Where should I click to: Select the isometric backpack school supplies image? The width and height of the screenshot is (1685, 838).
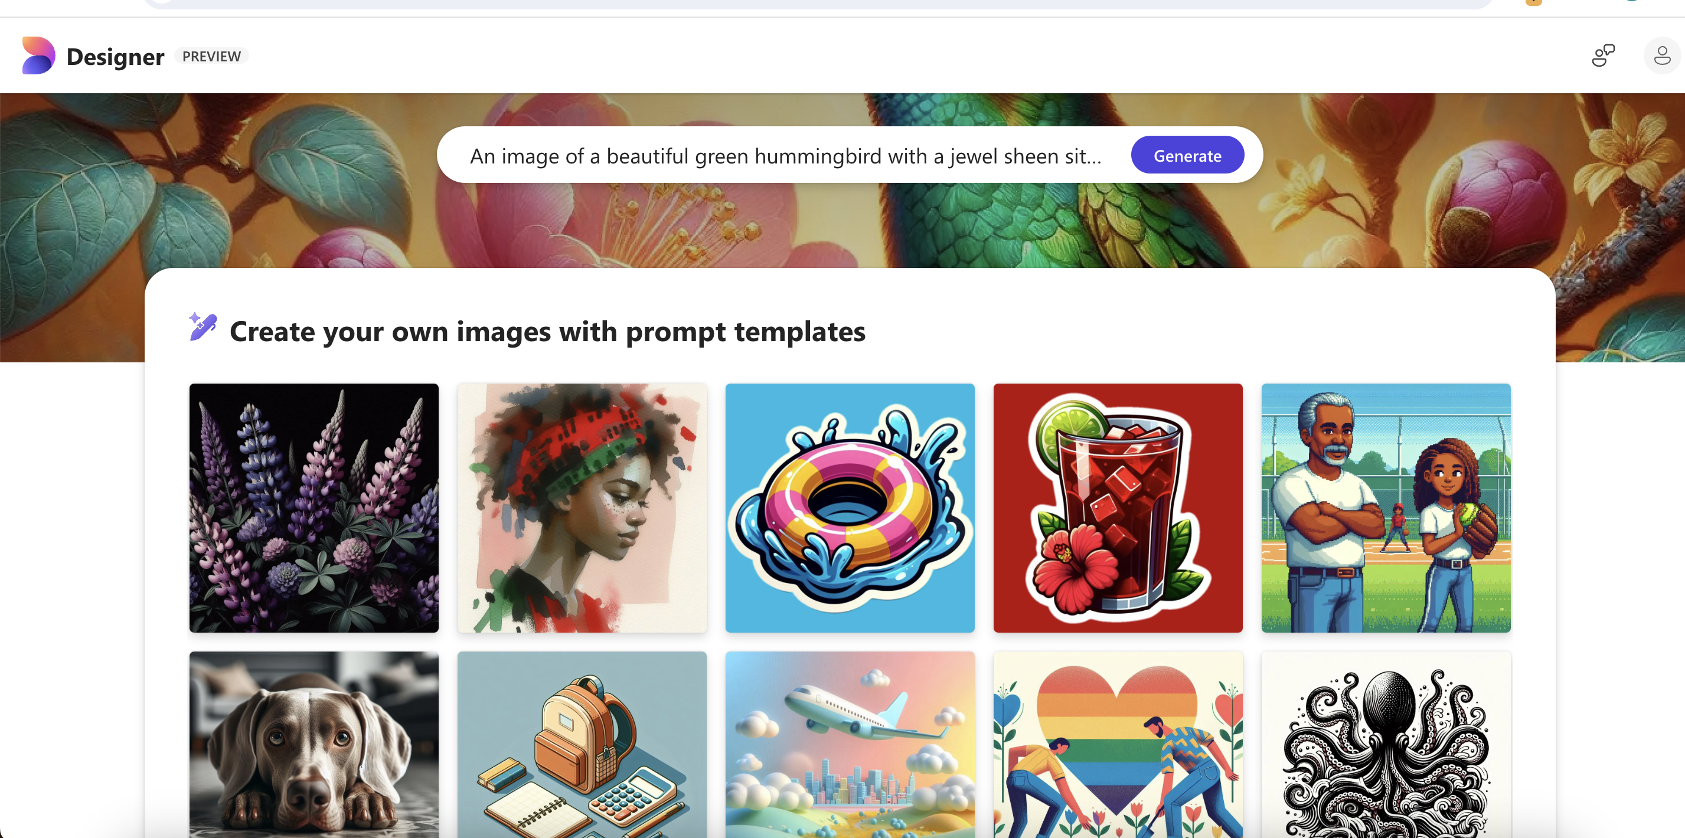tap(582, 745)
